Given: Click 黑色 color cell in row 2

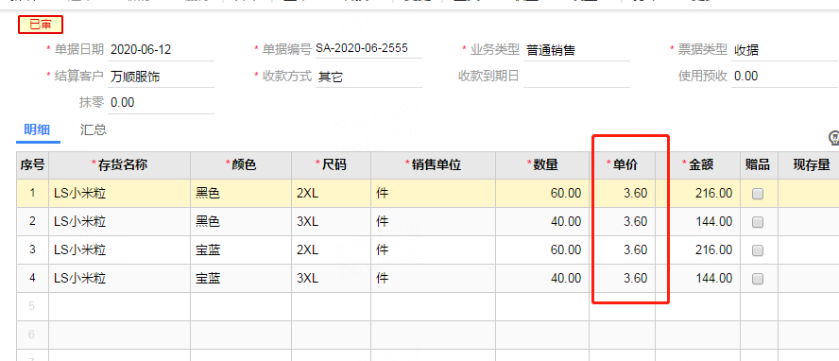Looking at the screenshot, I should 241,221.
